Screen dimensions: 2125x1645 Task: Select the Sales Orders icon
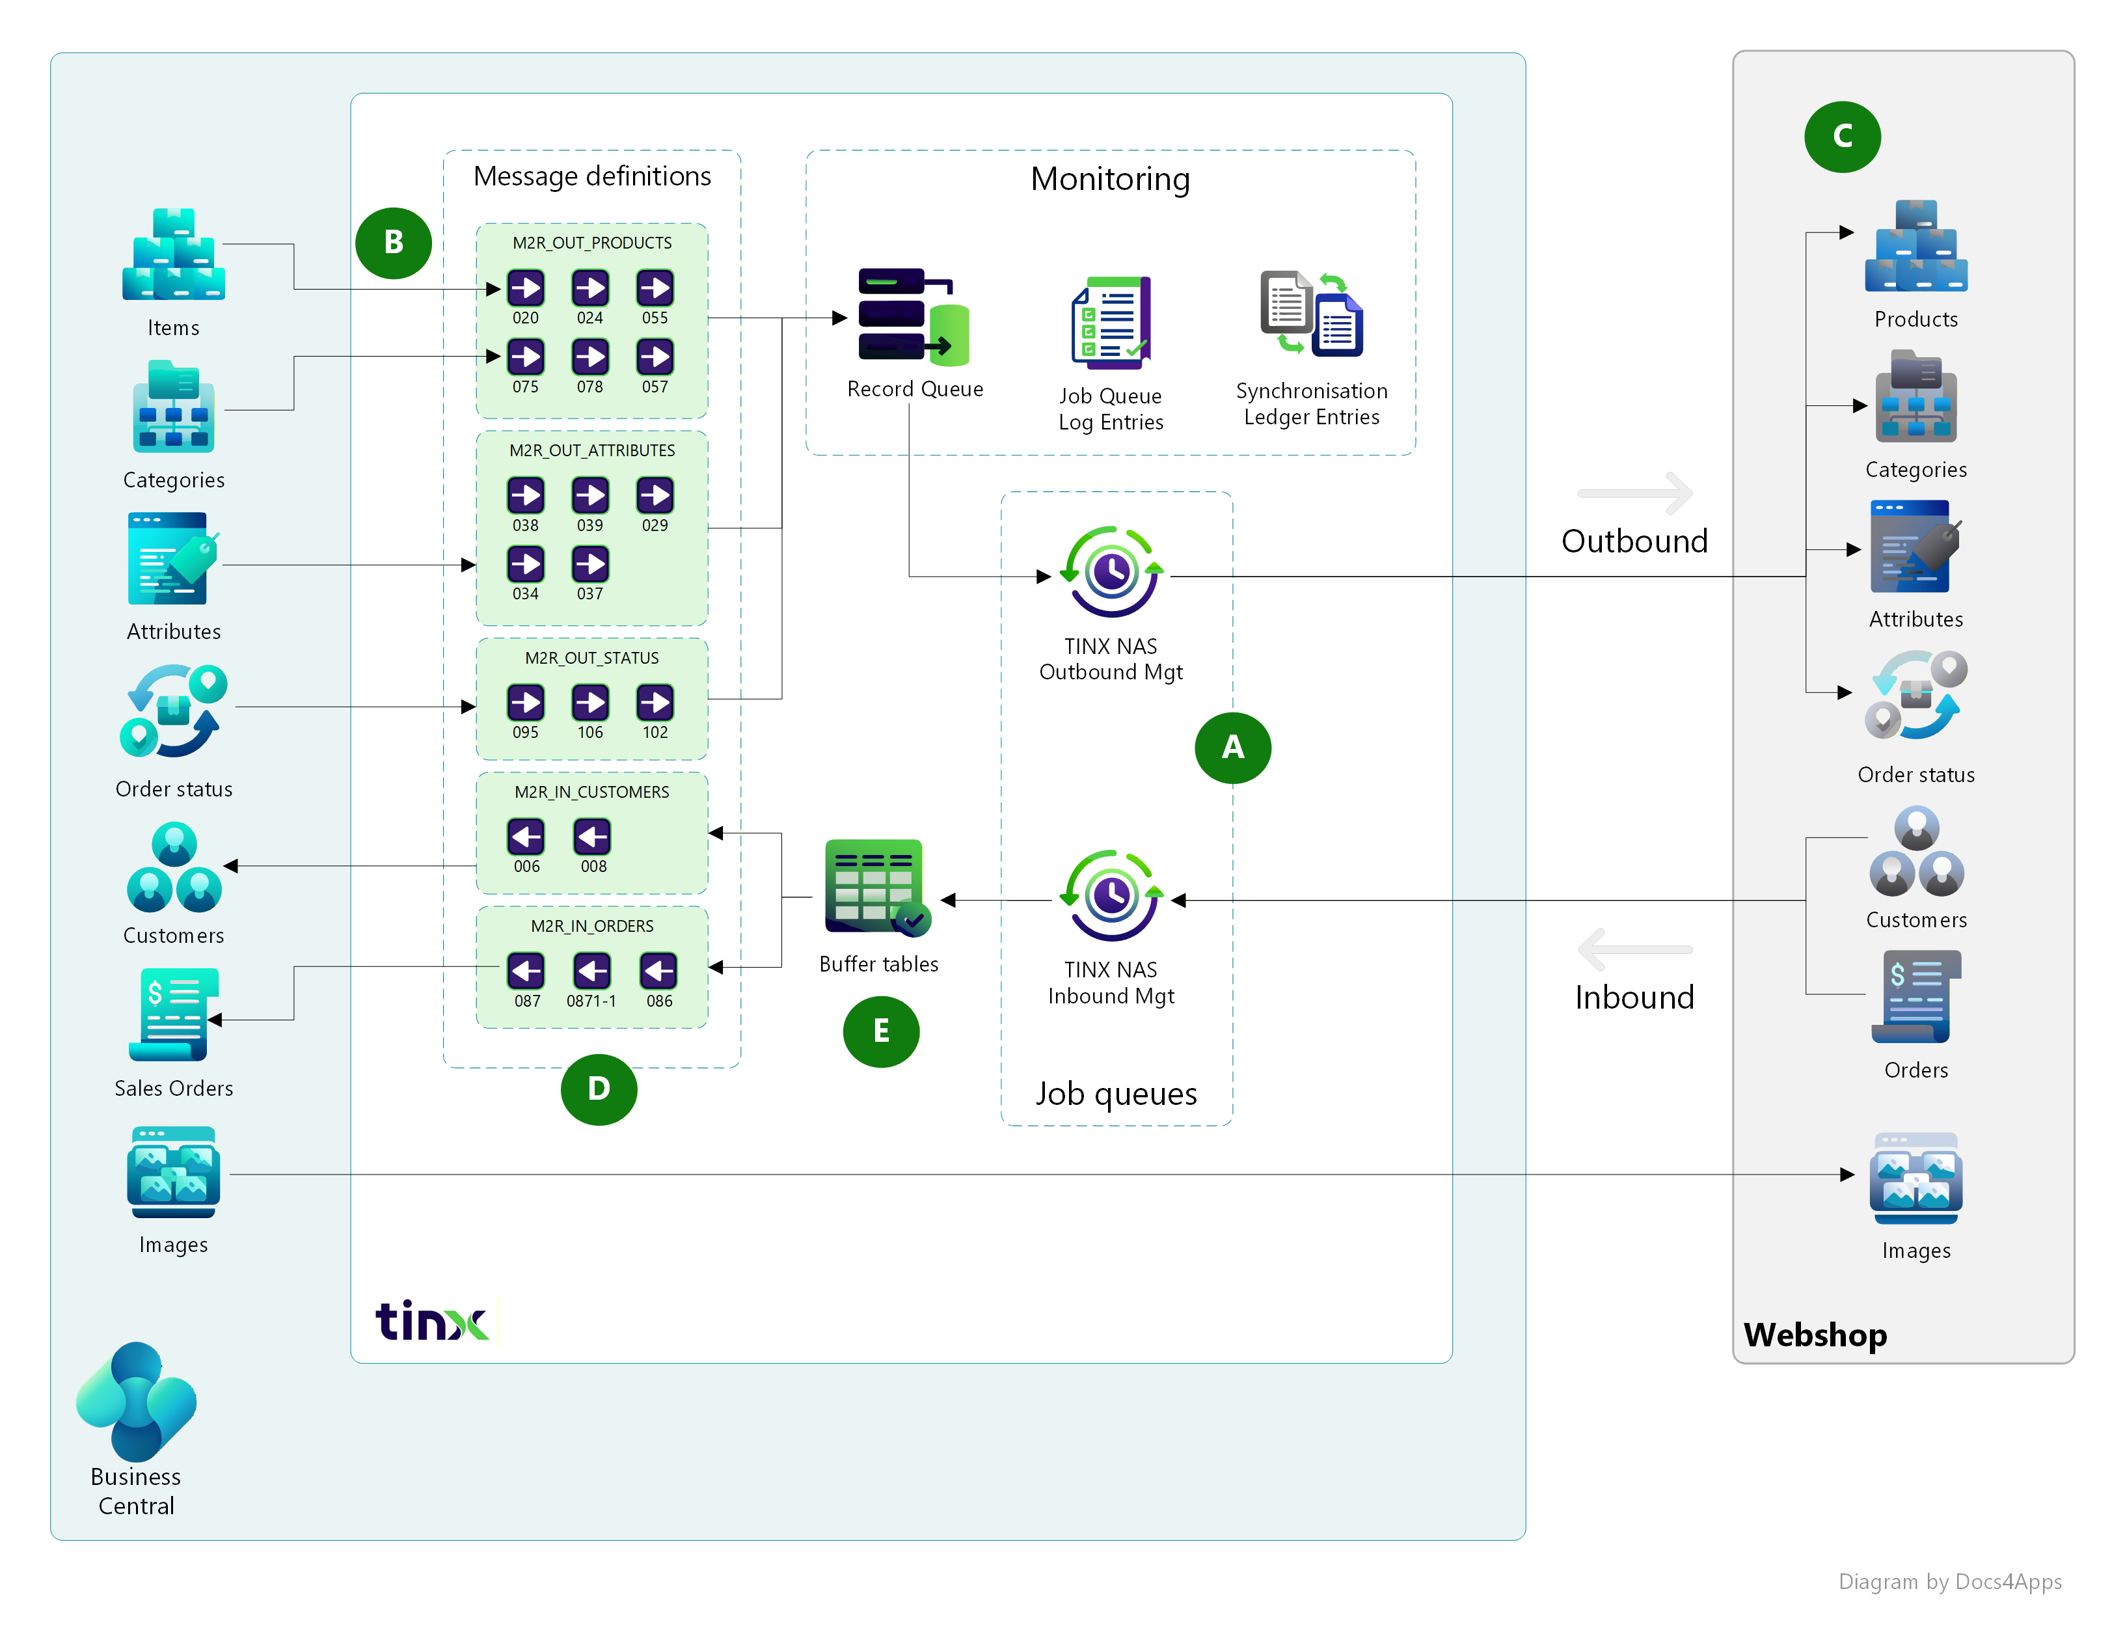click(x=173, y=1014)
